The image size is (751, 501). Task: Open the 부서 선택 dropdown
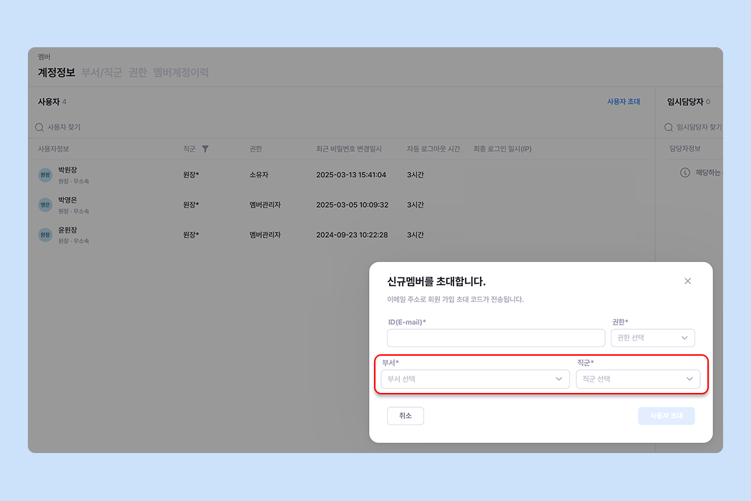point(475,379)
